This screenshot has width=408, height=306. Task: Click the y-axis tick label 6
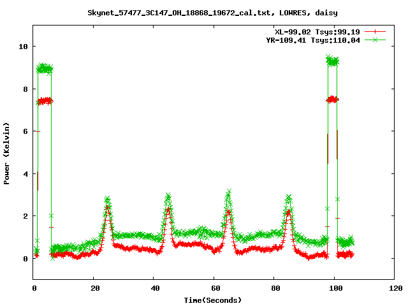point(25,131)
